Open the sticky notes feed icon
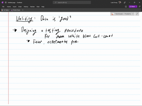Screen dimensions: 142x106 (x=126, y=7)
